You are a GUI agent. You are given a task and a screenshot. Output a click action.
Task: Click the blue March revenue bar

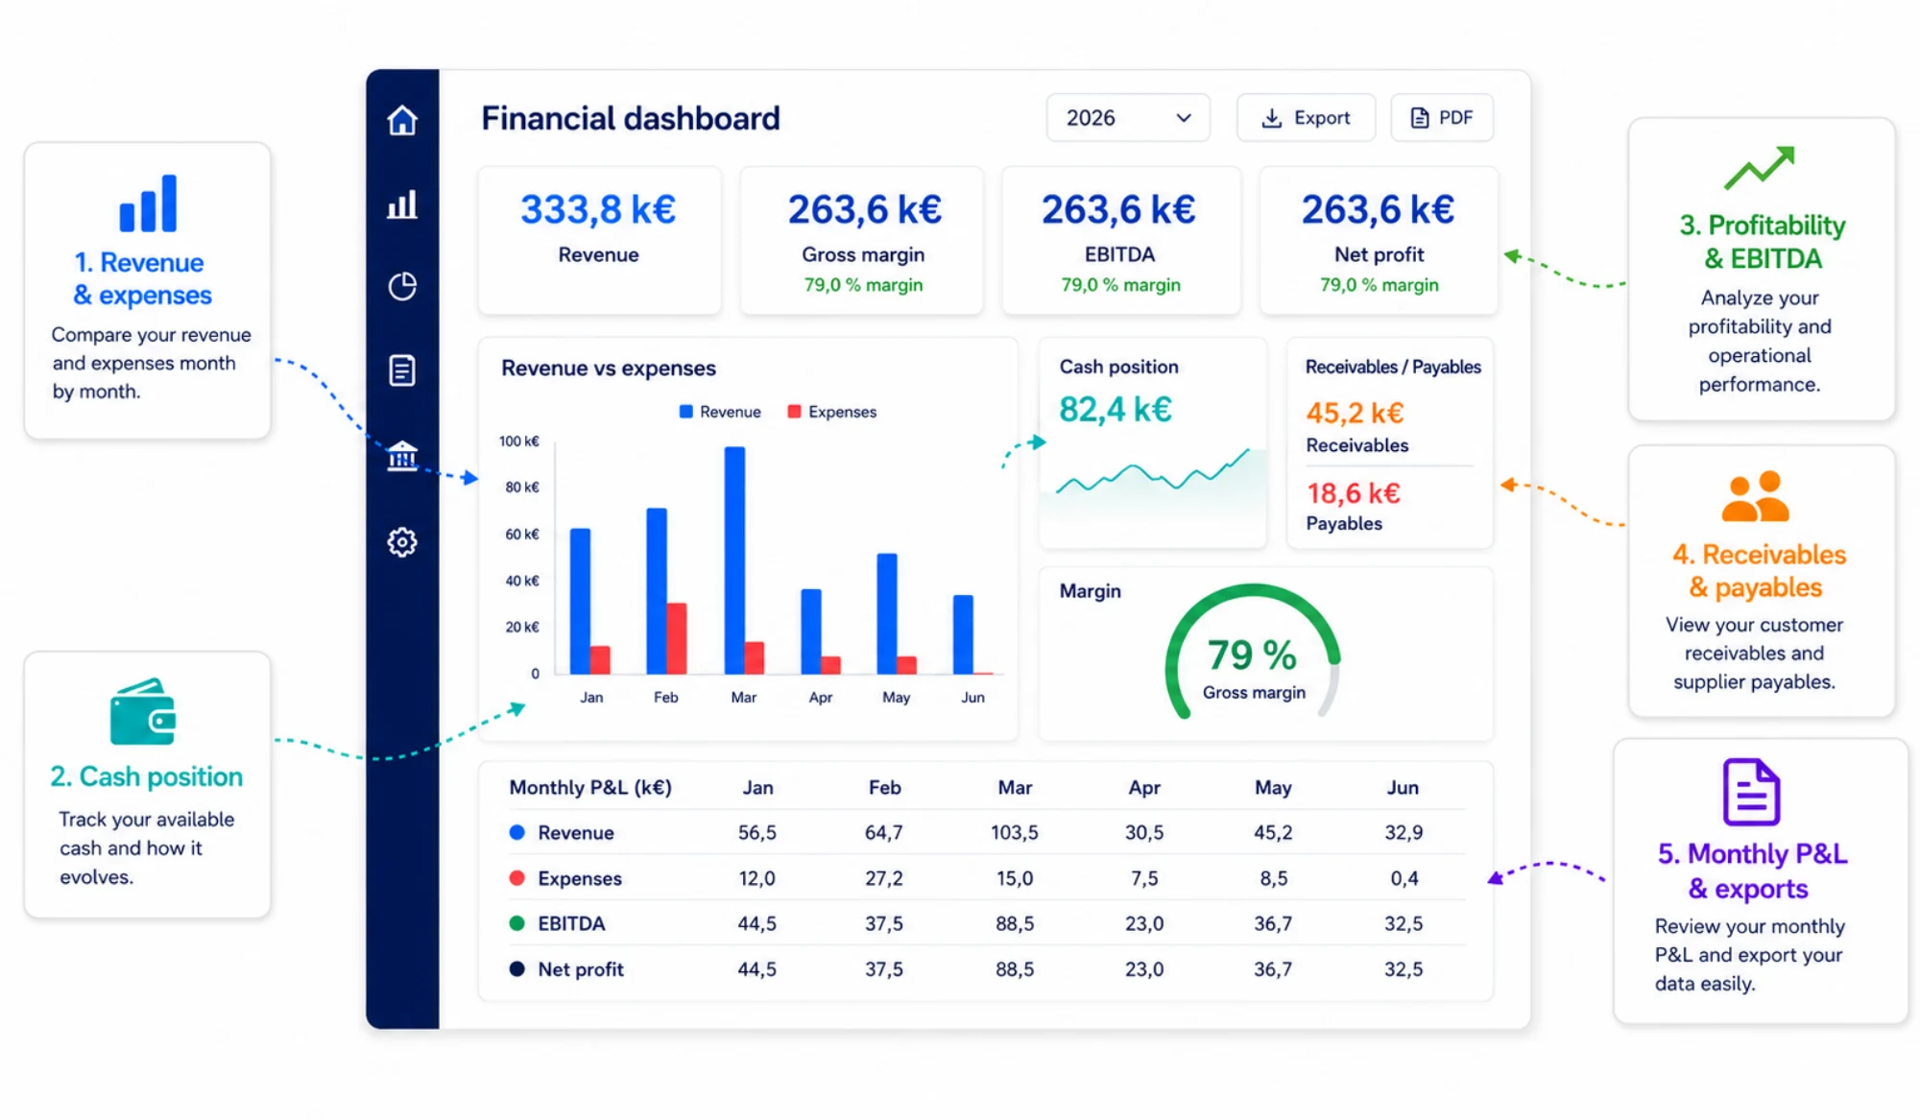tap(734, 560)
